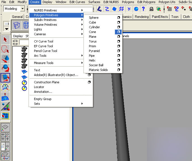Click the snap to curves magnet icon

point(176,9)
